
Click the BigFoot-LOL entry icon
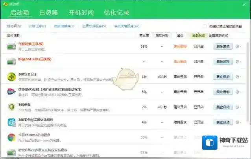tap(11, 62)
